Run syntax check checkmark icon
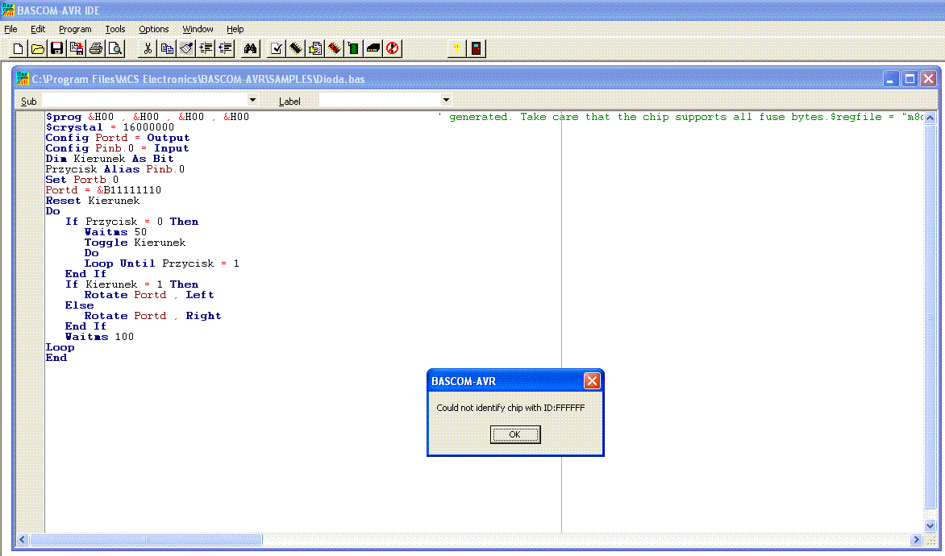 277,48
